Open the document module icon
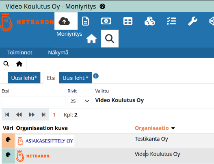 click(x=86, y=21)
